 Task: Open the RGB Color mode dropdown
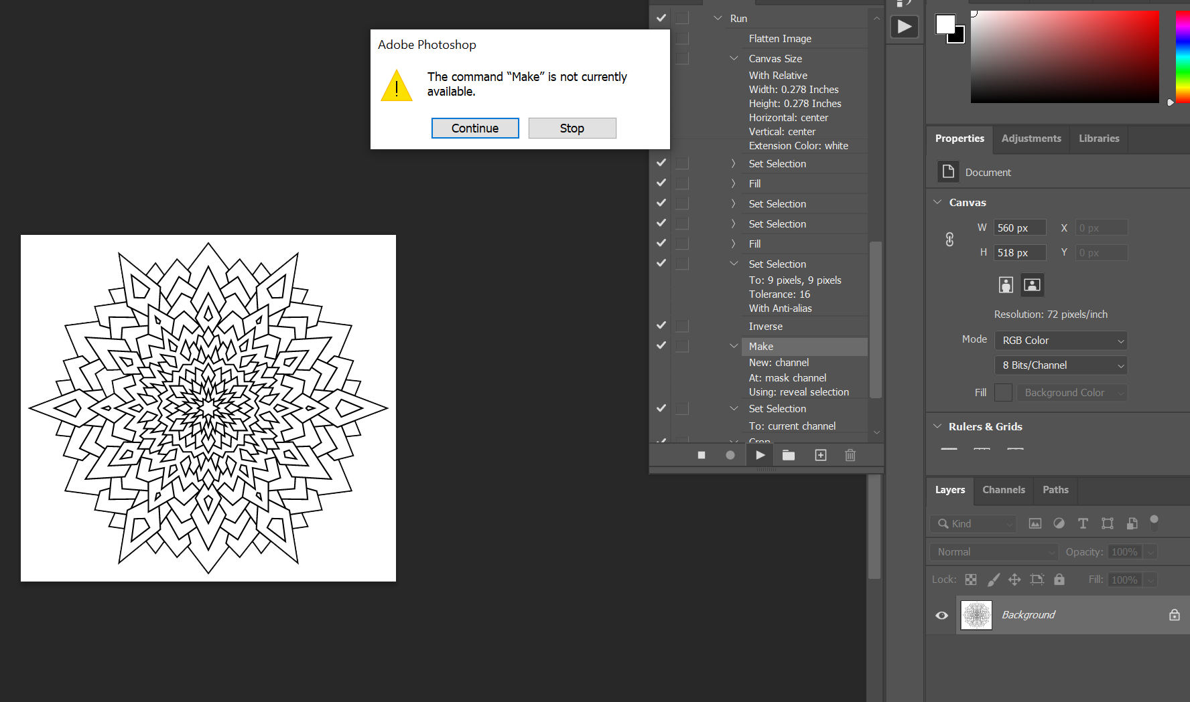[x=1061, y=340]
